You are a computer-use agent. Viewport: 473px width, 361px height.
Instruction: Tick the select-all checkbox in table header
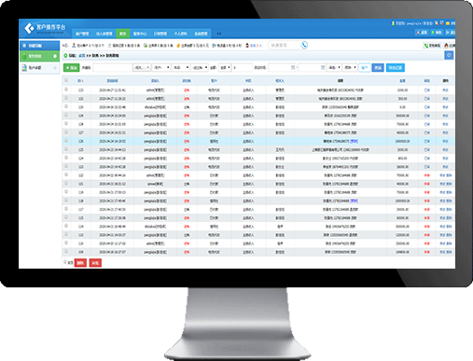click(x=66, y=80)
